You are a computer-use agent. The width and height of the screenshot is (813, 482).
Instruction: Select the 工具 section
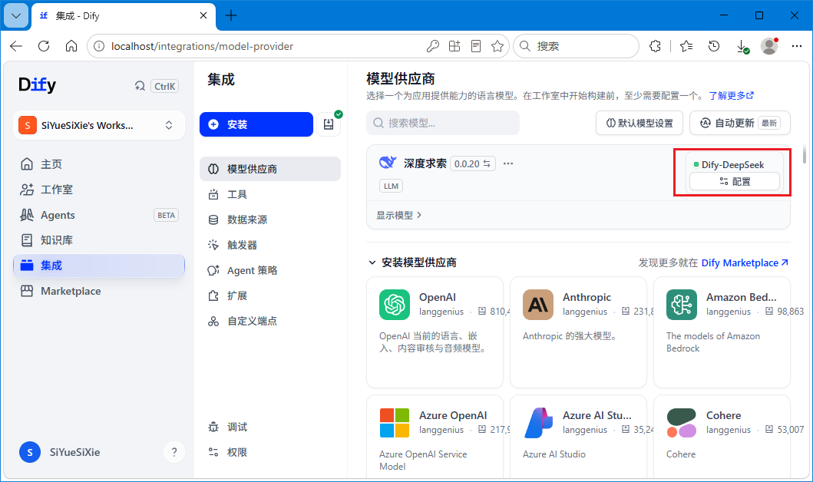coord(270,194)
